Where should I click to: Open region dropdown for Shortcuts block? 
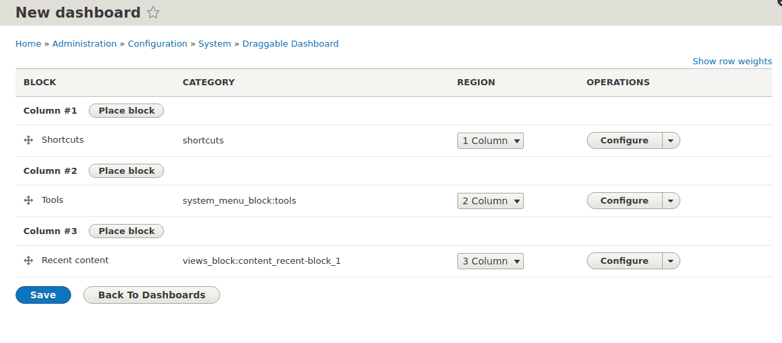[490, 141]
